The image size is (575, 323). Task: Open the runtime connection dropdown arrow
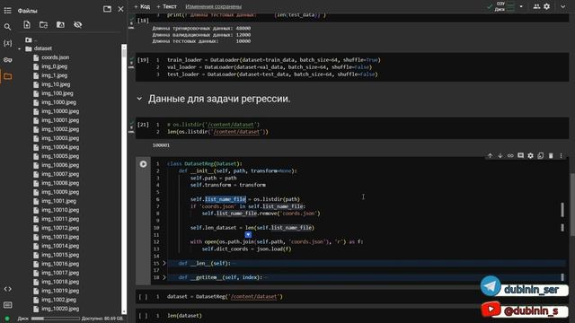tap(521, 6)
